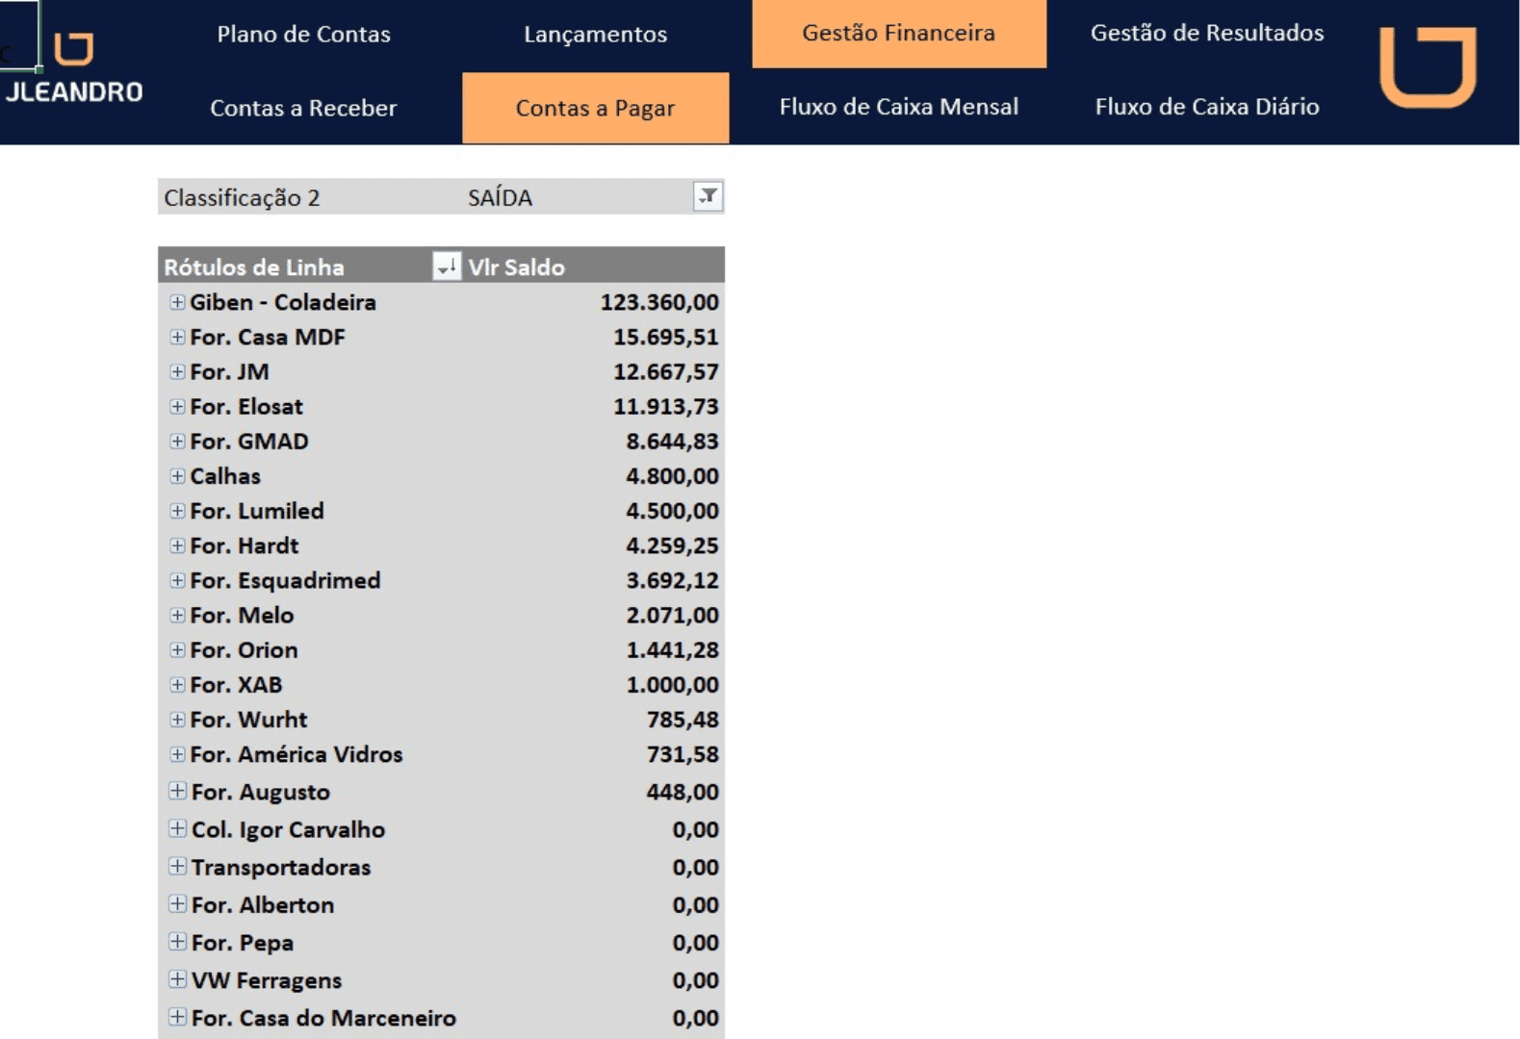
Task: Expand the For. Casa do Marceneiro row
Action: tap(178, 1017)
